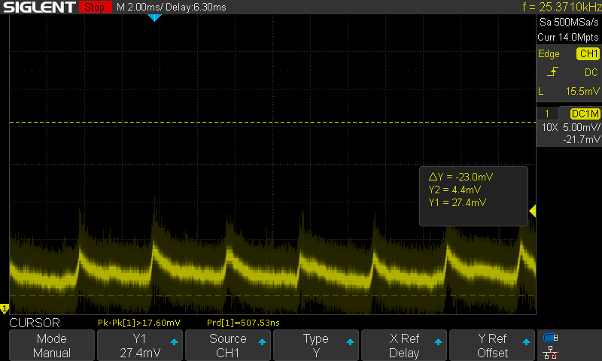Click the trigger DC coupling label

tap(591, 72)
